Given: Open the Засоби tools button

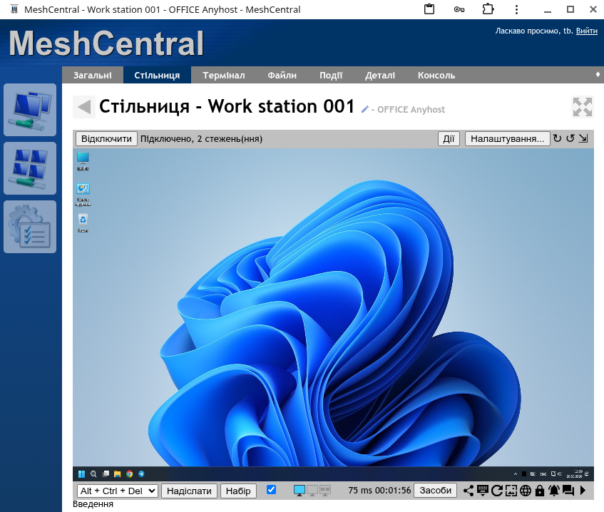Looking at the screenshot, I should (x=435, y=491).
